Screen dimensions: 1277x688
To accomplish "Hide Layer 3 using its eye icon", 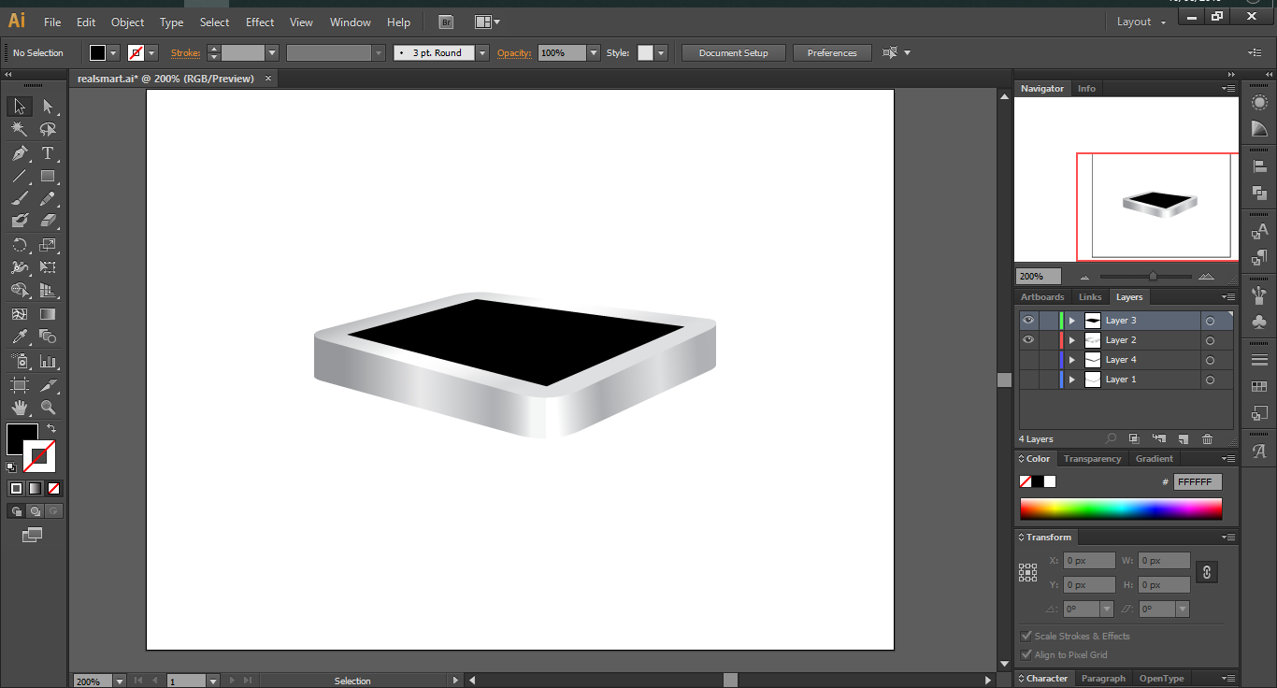I will pyautogui.click(x=1028, y=321).
